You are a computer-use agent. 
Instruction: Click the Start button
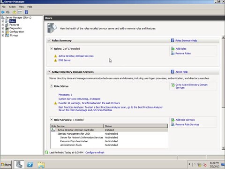point(6,165)
